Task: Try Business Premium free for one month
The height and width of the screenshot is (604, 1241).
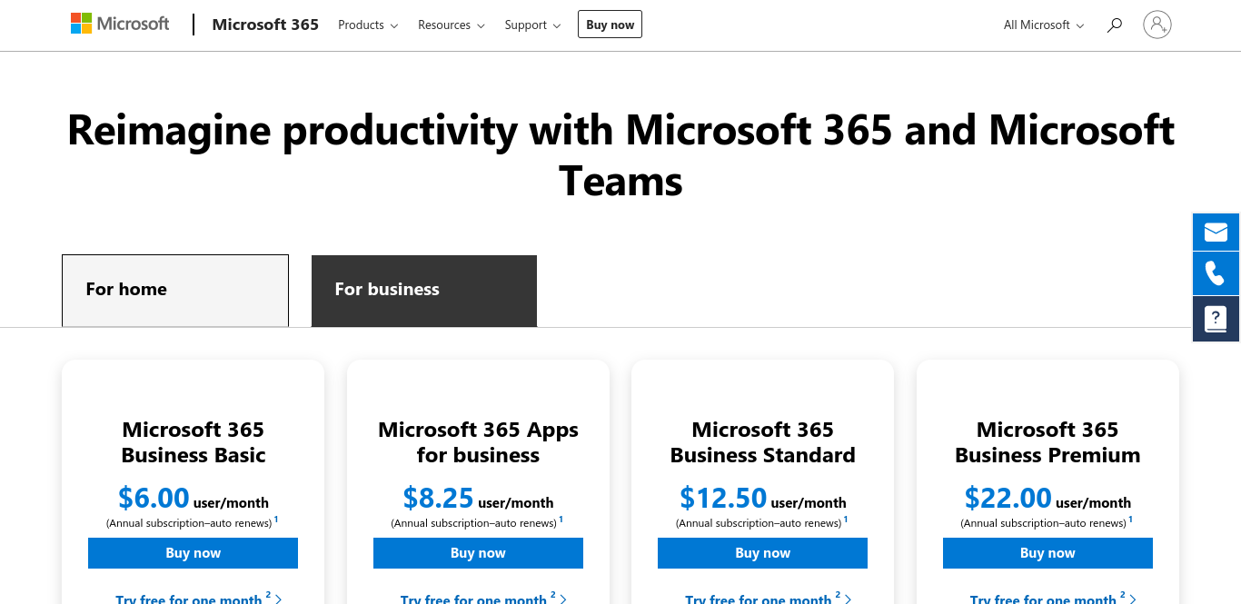Action: coord(1054,599)
